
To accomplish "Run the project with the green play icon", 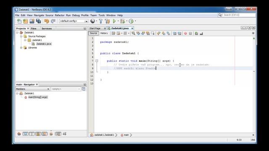I will tap(114, 21).
